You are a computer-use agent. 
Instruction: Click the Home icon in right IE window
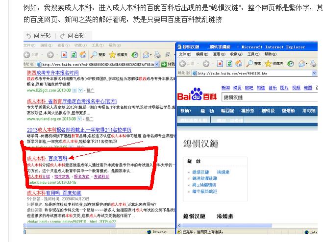click(x=238, y=64)
